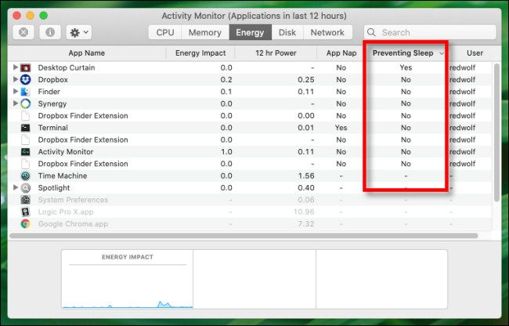Click inside the Search field
509x326 pixels.
click(x=430, y=32)
